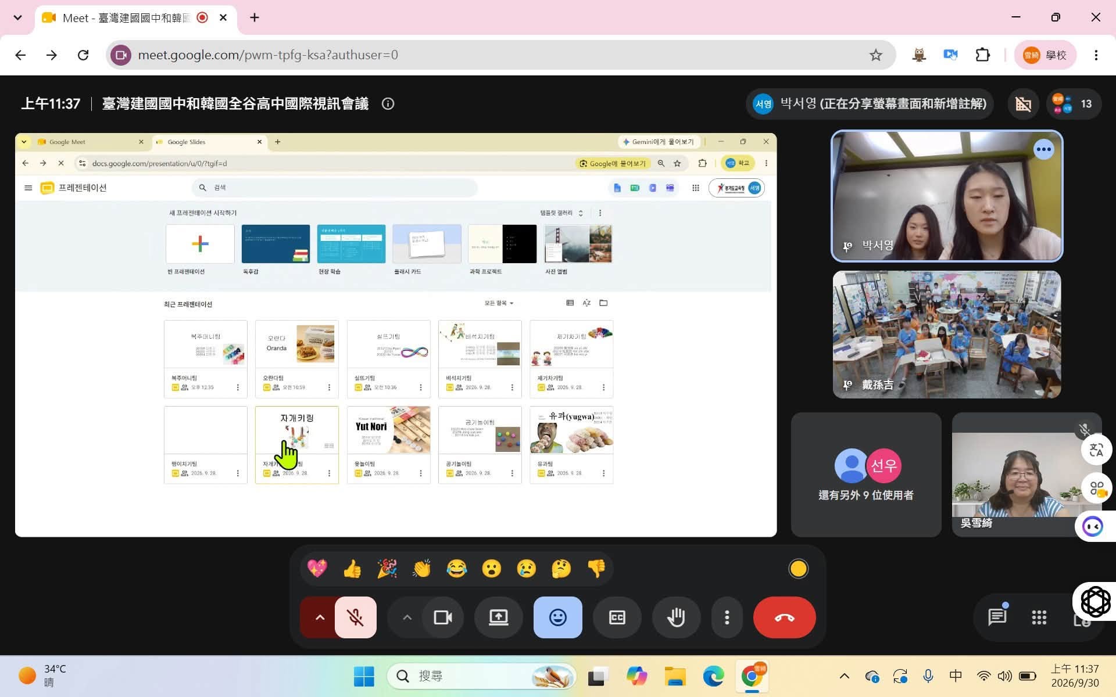View meeting details info icon

[x=388, y=104]
